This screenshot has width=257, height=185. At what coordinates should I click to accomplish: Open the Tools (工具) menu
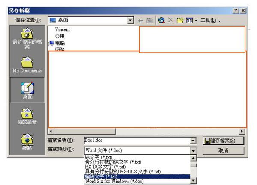point(210,21)
